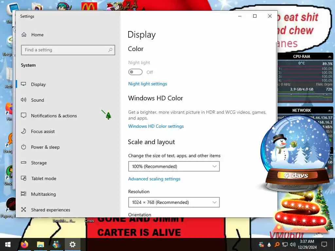Open Home in Settings sidebar
This screenshot has width=335, height=251.
coord(32,35)
